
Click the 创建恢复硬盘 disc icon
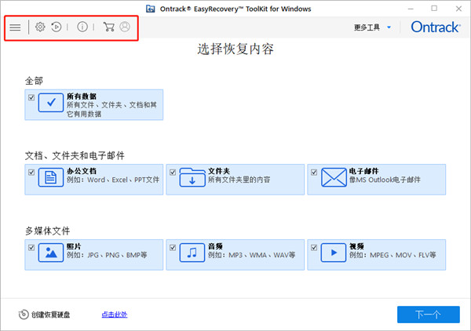coord(24,315)
